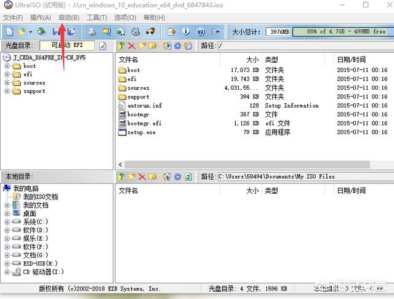Click the Save As toolbar icon
394x299 pixels.
(71, 31)
